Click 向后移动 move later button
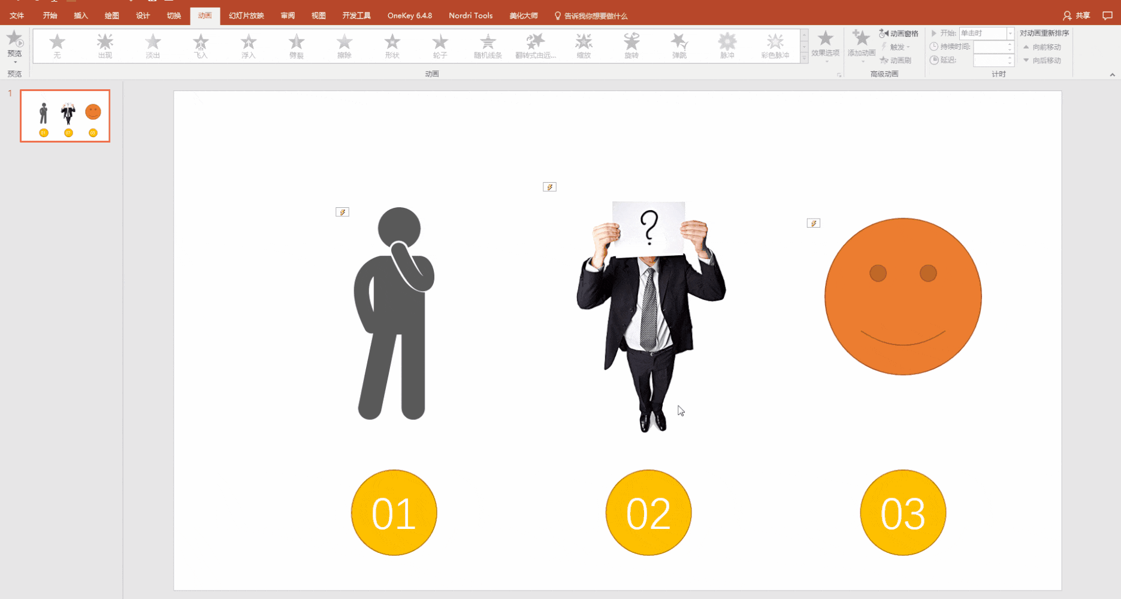The image size is (1121, 599). [x=1043, y=60]
